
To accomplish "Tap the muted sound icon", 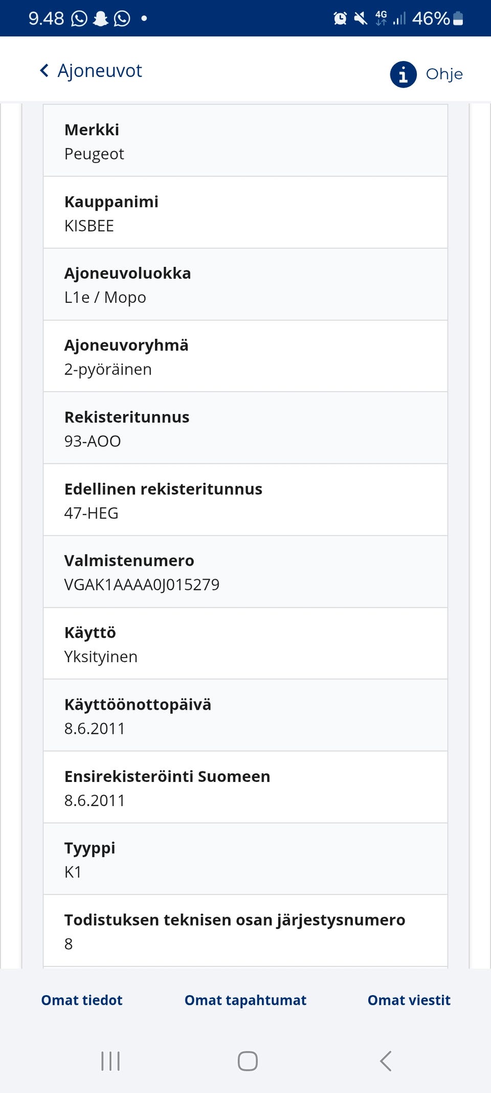I will pyautogui.click(x=361, y=18).
